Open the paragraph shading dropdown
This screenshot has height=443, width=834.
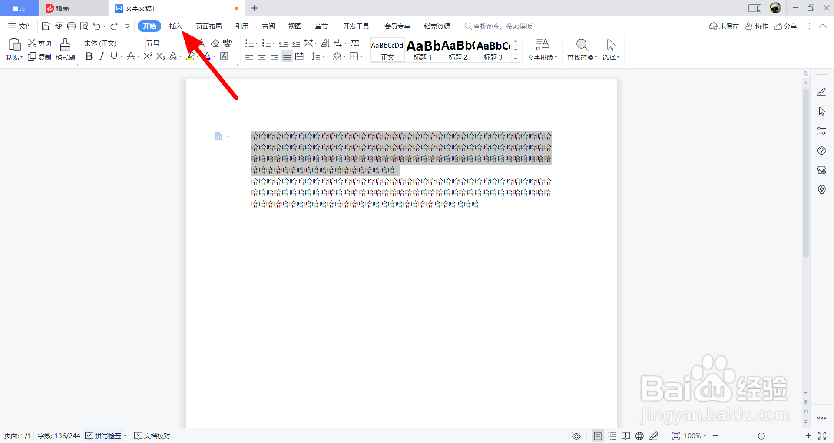tap(344, 56)
